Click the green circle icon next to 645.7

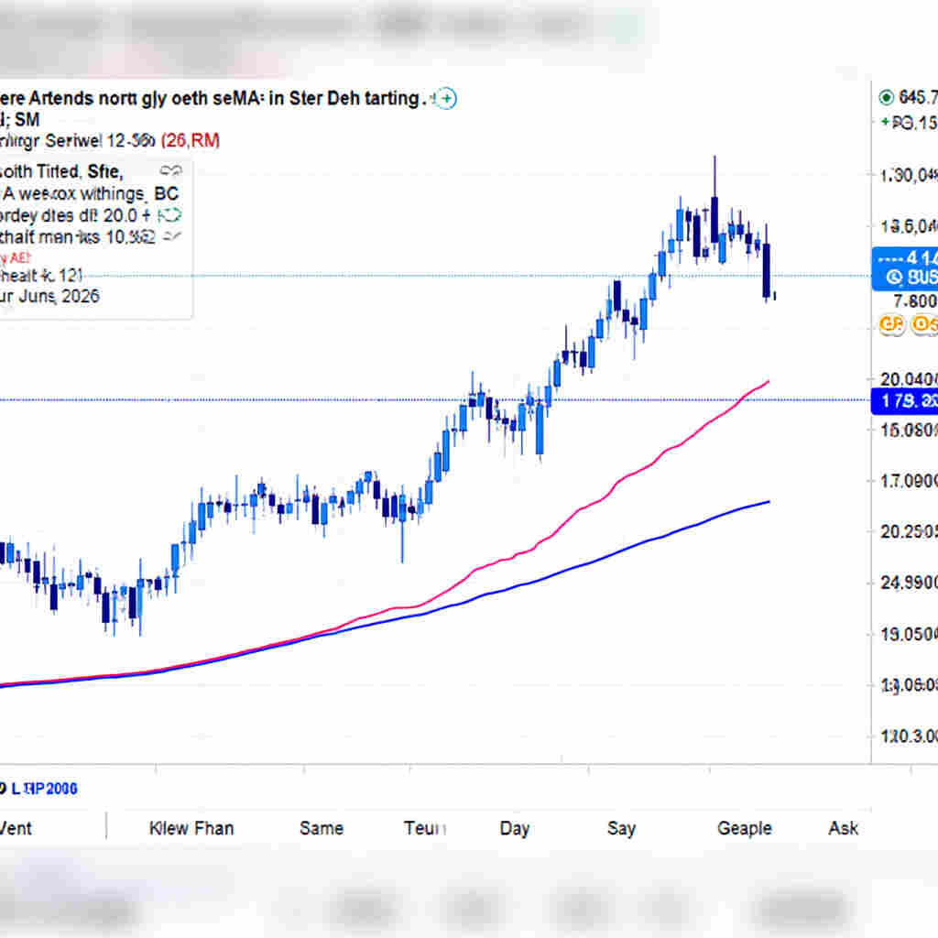(886, 97)
